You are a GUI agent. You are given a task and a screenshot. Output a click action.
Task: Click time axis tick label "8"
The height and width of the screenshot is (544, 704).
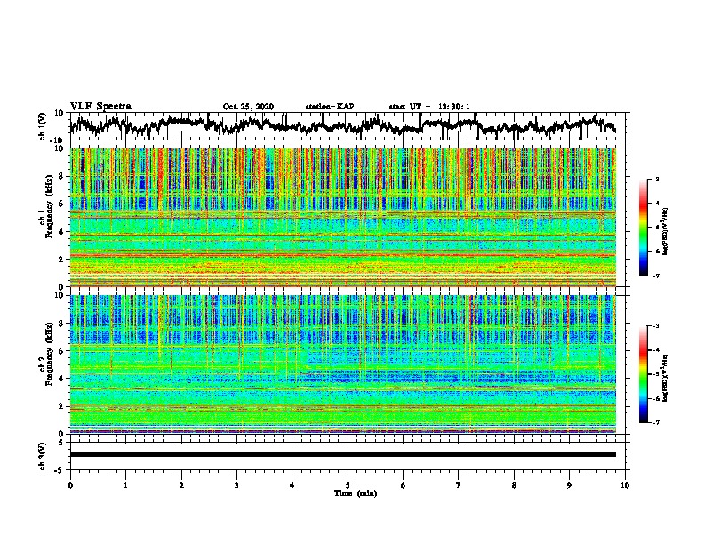point(514,485)
